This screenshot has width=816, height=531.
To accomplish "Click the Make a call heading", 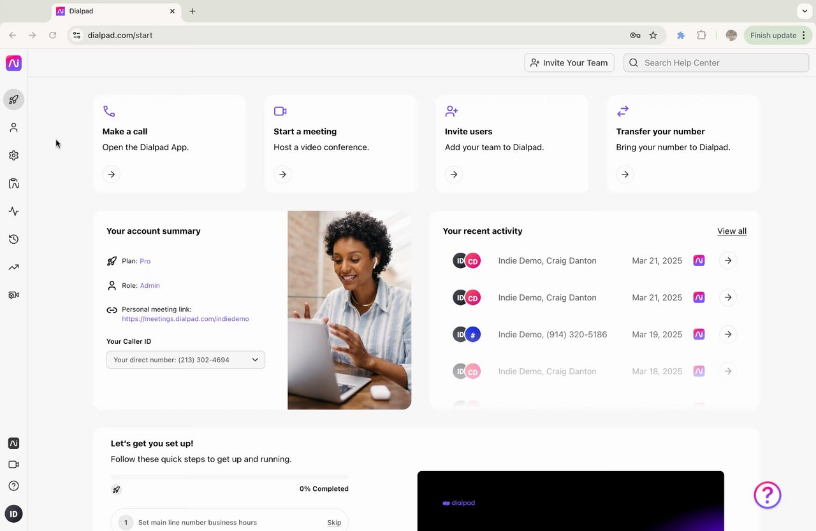I will tap(125, 132).
